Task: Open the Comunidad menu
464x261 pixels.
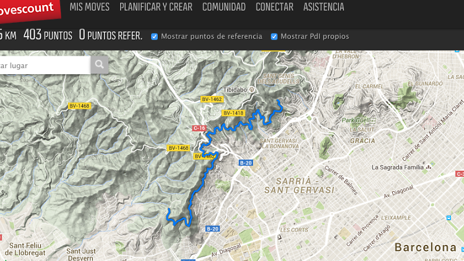Action: 224,7
